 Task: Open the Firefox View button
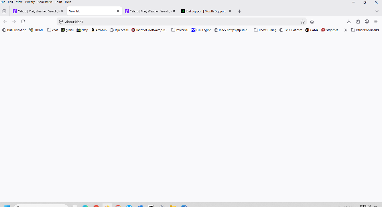tap(4, 11)
